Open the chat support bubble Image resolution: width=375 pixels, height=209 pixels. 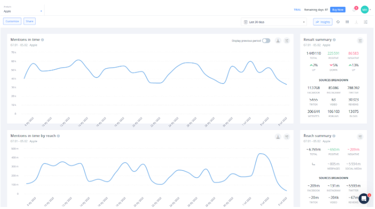pyautogui.click(x=364, y=198)
